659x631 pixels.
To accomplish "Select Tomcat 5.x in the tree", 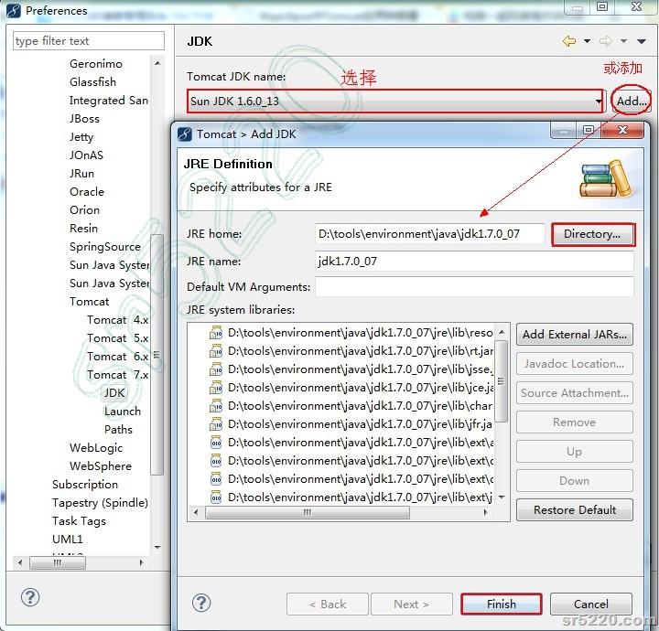I will [x=118, y=338].
